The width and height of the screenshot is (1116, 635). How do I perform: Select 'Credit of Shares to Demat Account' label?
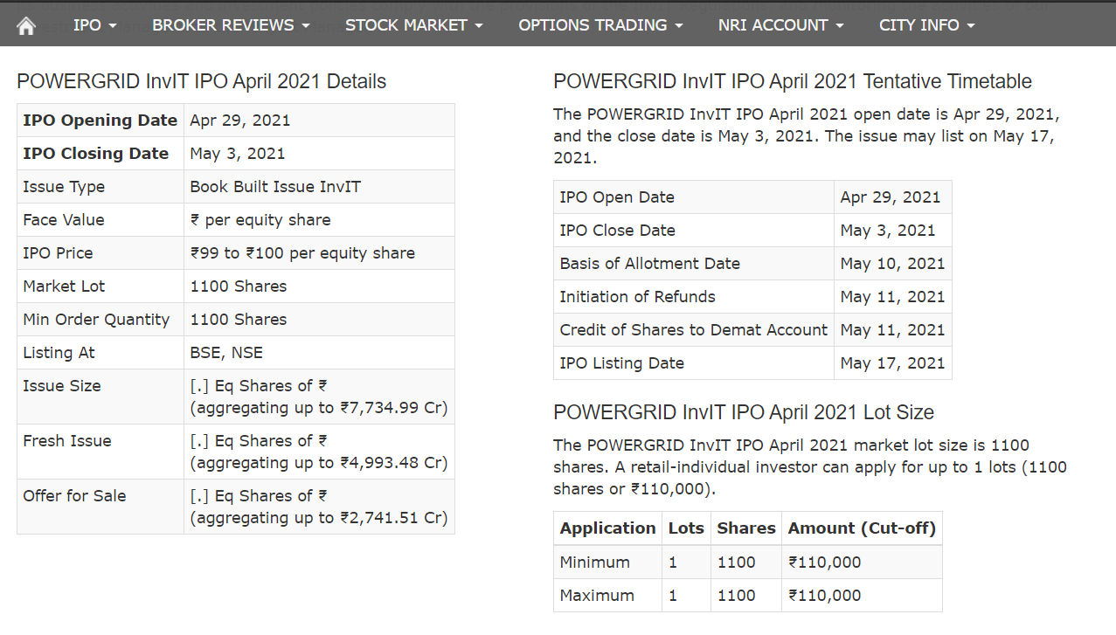694,330
